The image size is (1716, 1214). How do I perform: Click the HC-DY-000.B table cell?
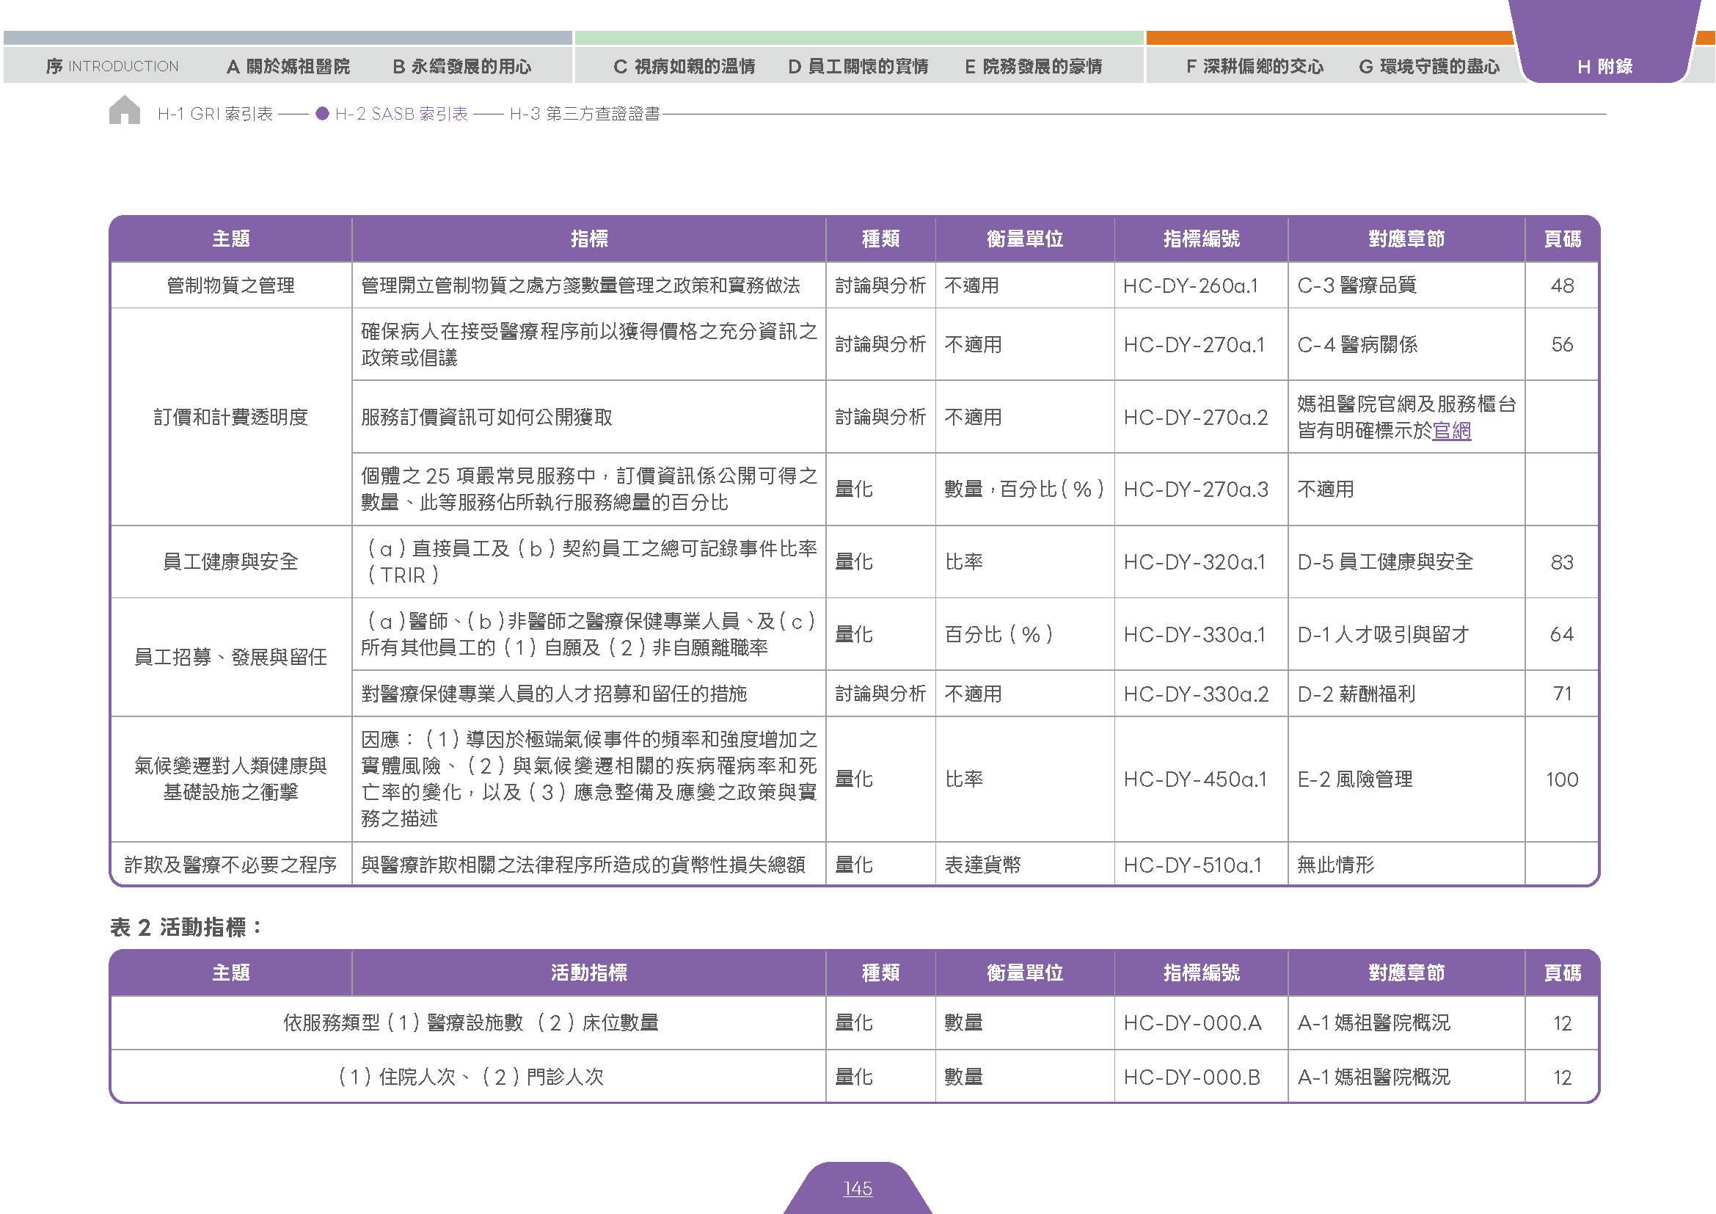(1201, 1077)
